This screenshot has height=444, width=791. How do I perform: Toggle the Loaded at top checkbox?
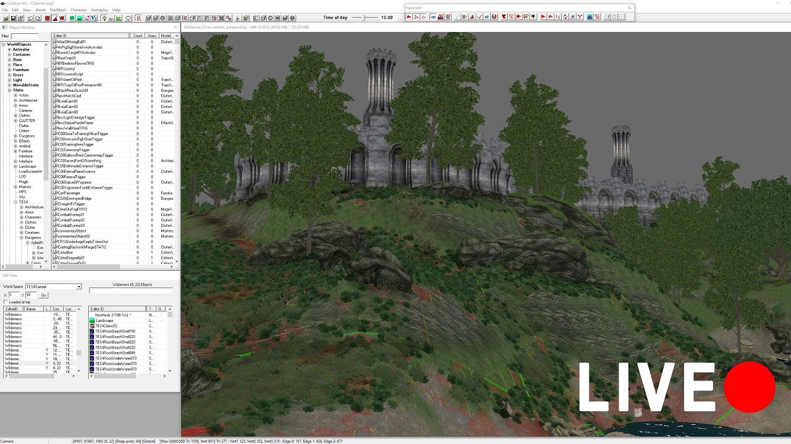6,302
